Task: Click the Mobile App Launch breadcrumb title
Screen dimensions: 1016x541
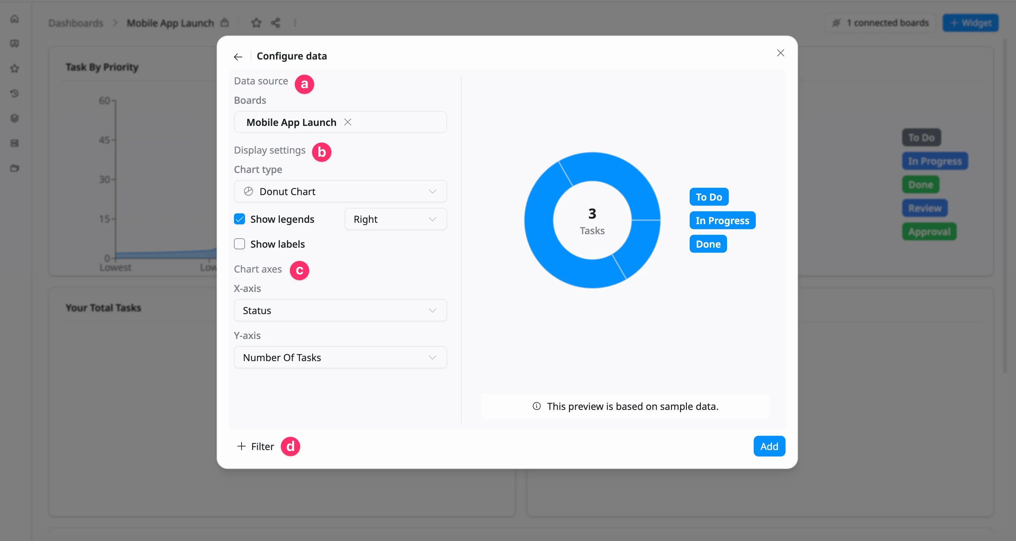Action: [170, 23]
